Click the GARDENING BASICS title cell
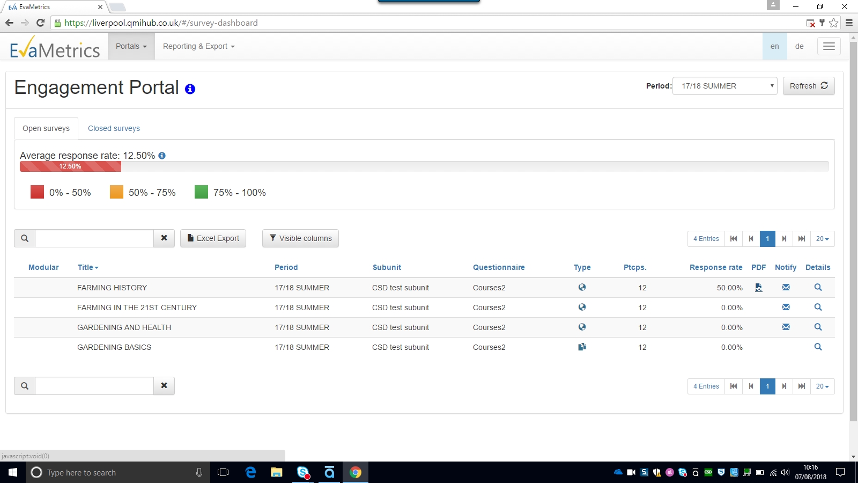This screenshot has height=483, width=858. (114, 347)
